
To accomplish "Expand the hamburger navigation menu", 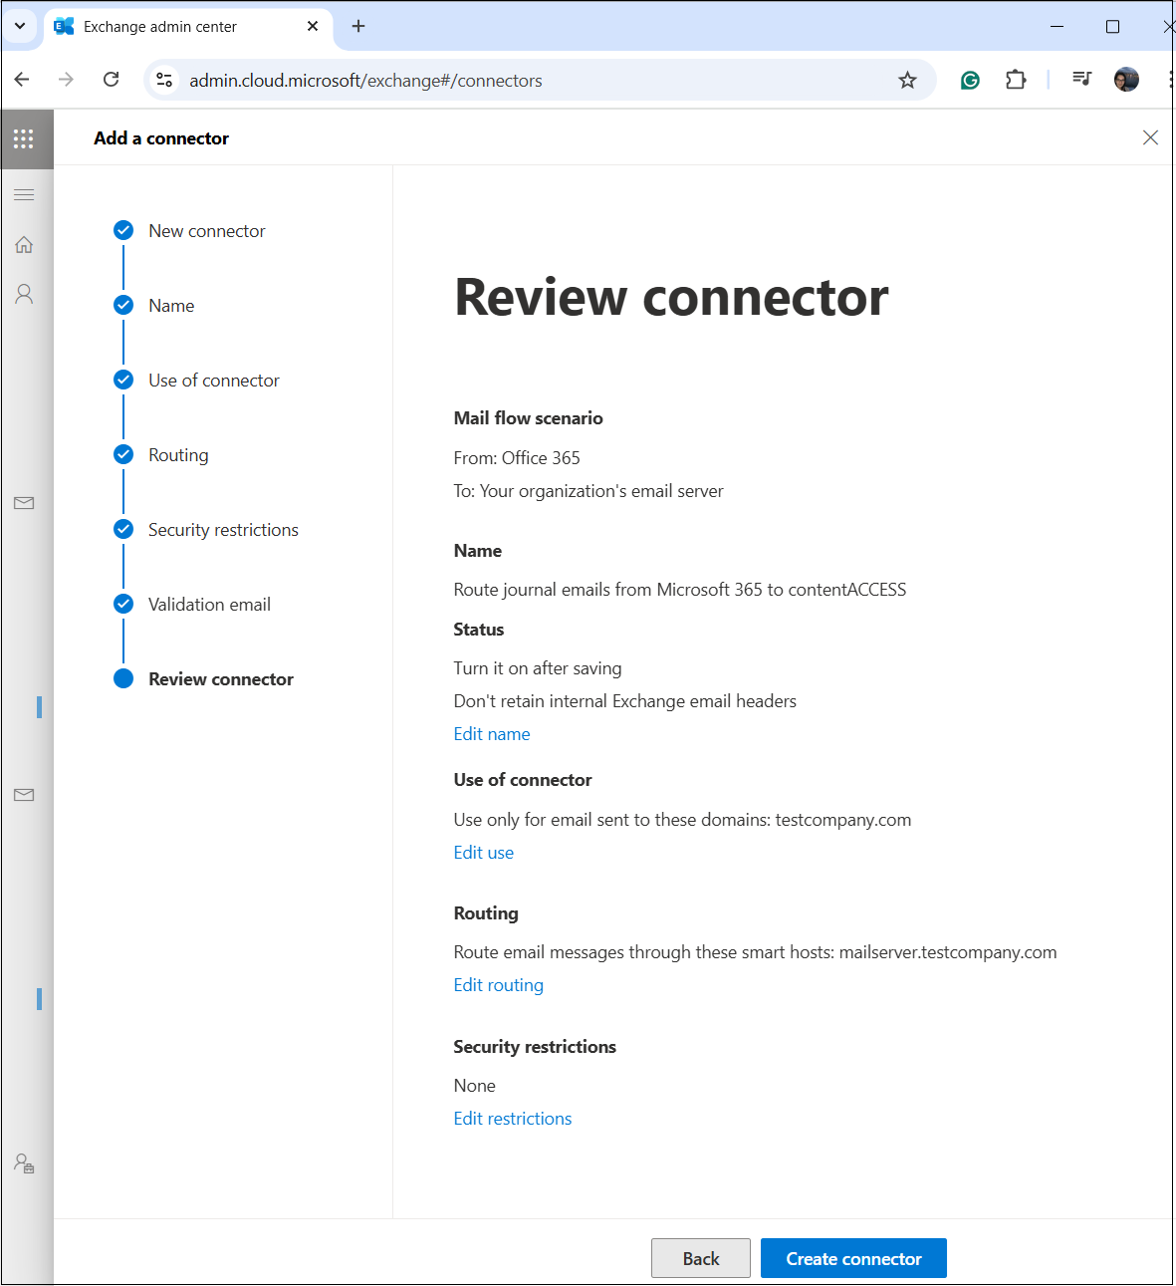I will pos(24,195).
